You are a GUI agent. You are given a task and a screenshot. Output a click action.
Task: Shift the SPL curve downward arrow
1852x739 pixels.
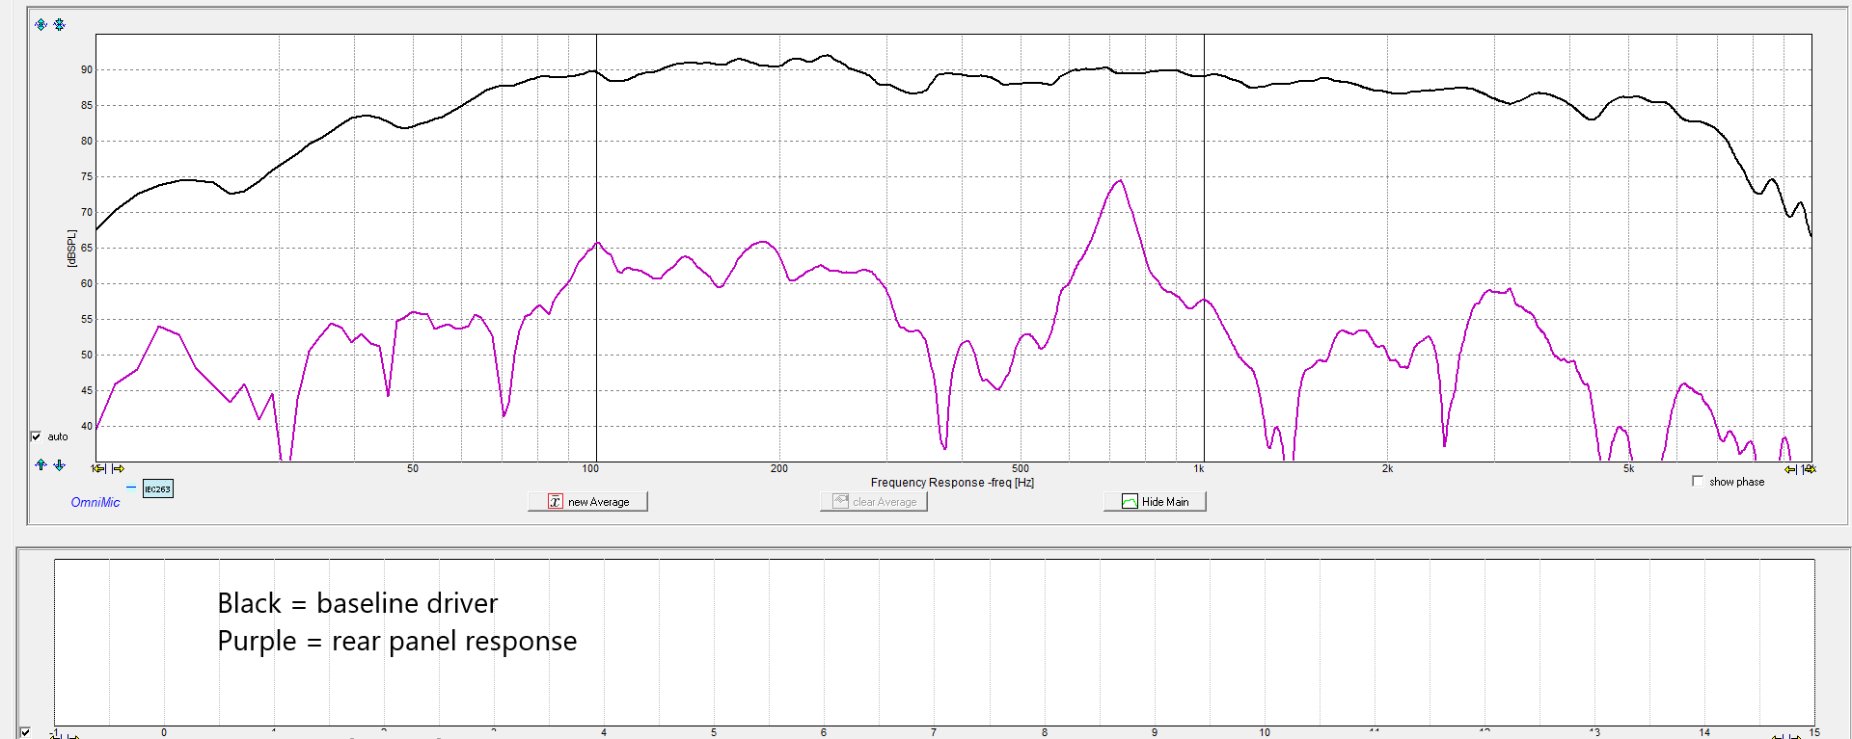(x=59, y=464)
